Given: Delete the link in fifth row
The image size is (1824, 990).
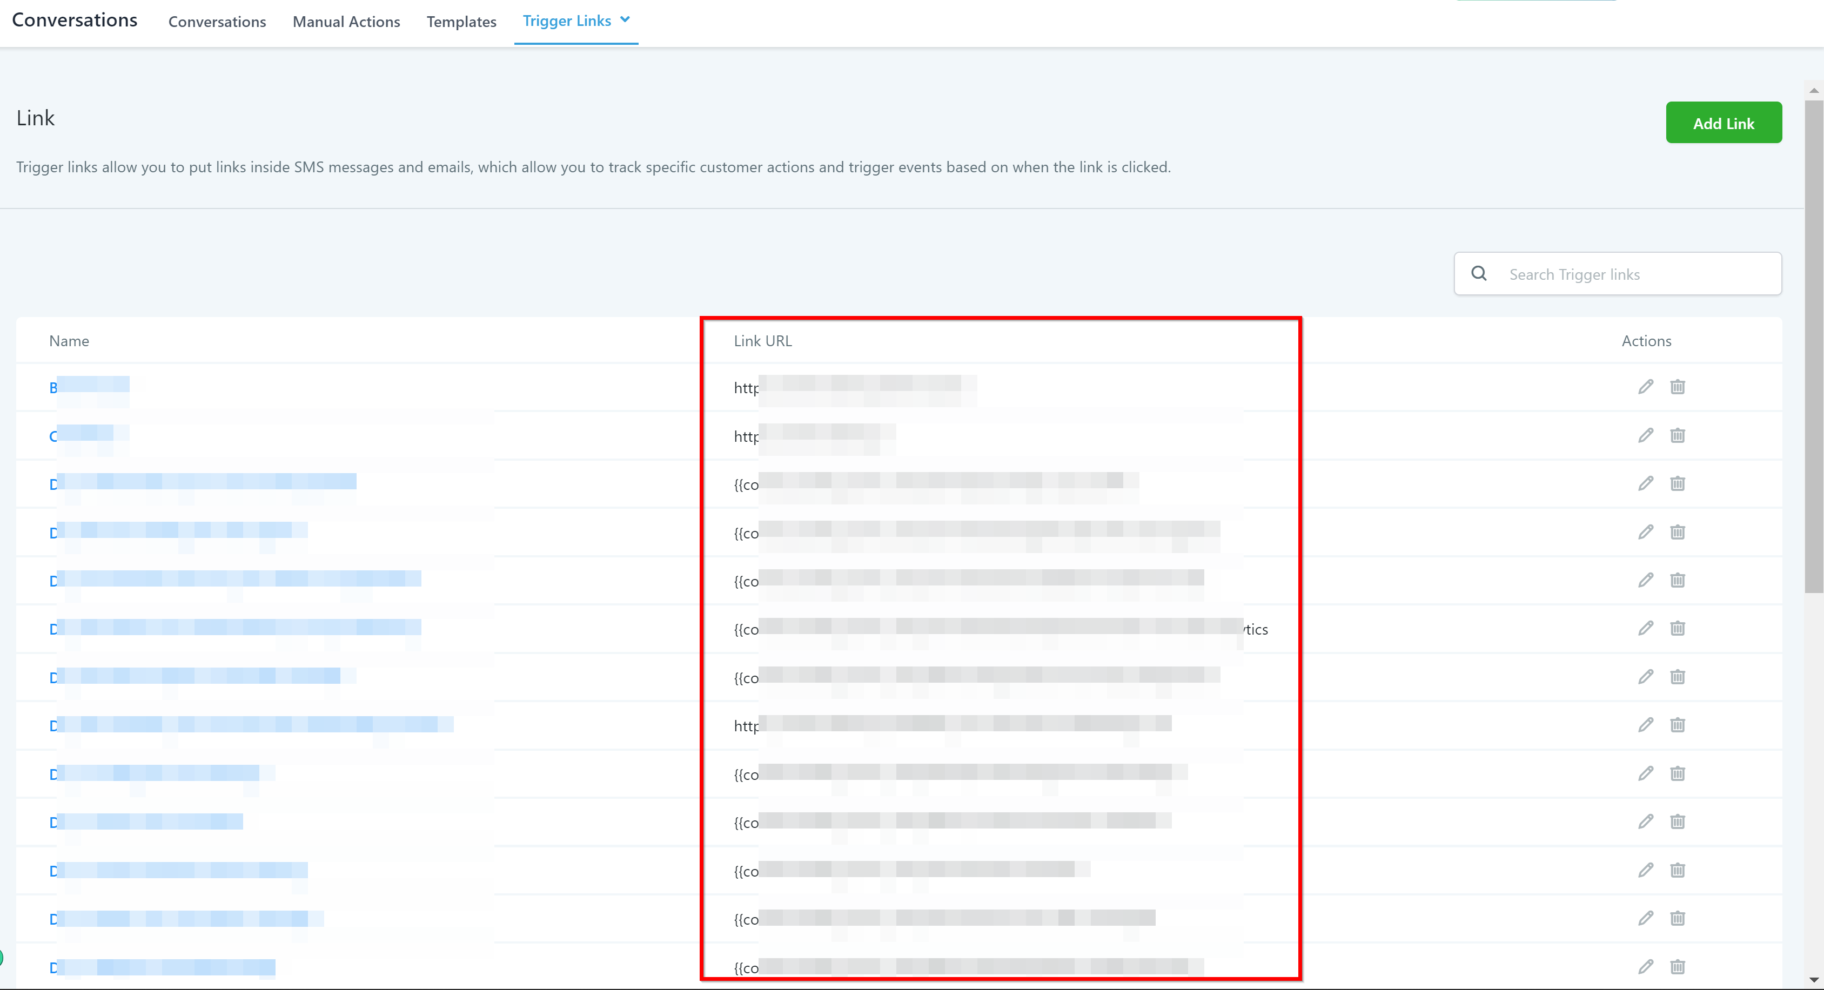Looking at the screenshot, I should point(1678,580).
